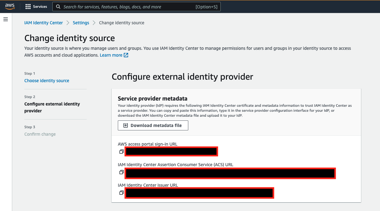Viewport: 380px width, 211px height.
Task: Select the Change identity source breadcrumb text
Action: [122, 23]
